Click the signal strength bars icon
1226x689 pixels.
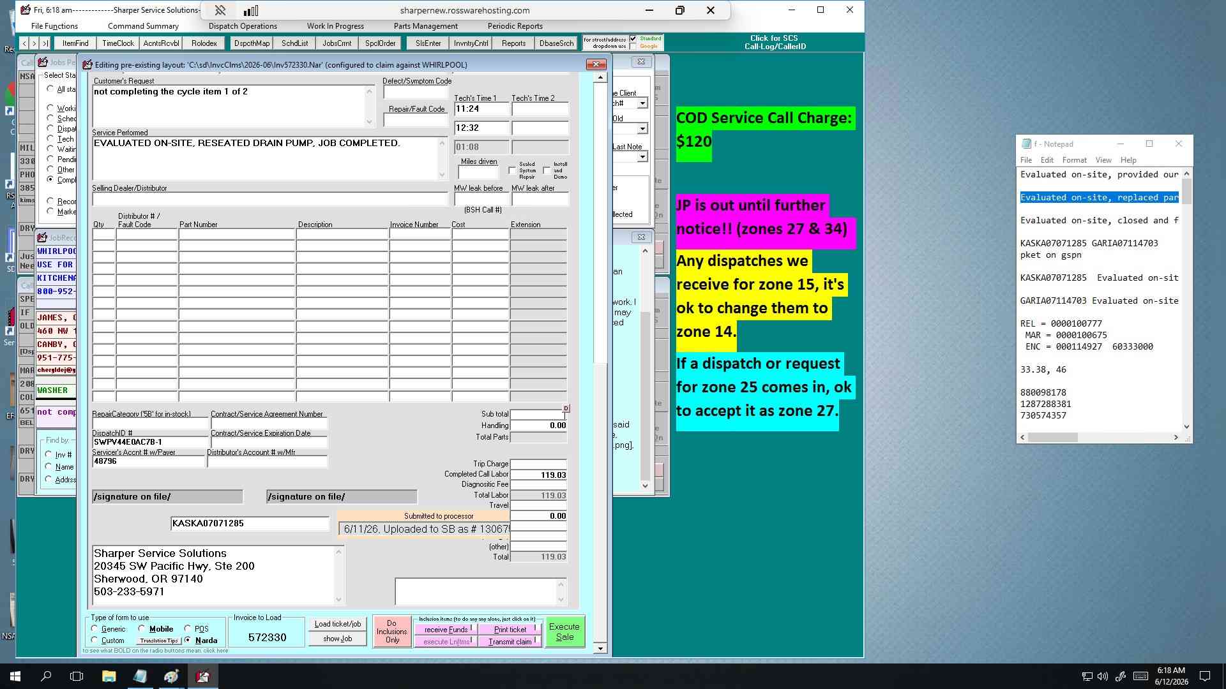[x=251, y=10]
